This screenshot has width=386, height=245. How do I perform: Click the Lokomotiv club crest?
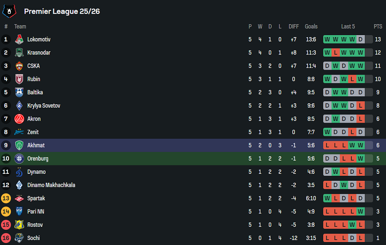[x=19, y=40]
